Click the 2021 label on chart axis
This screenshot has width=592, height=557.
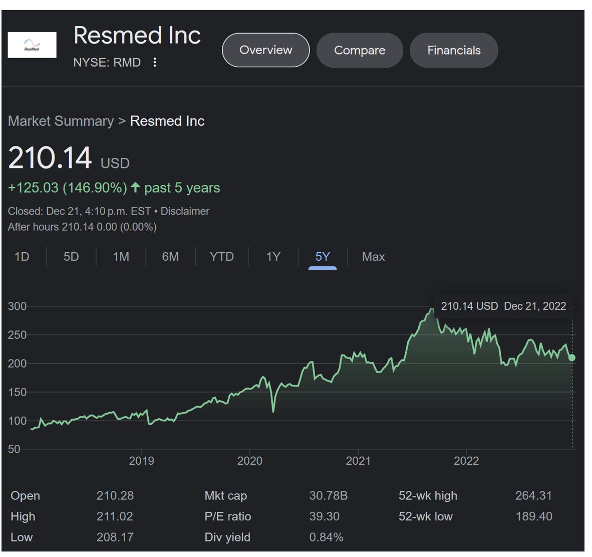(x=358, y=461)
